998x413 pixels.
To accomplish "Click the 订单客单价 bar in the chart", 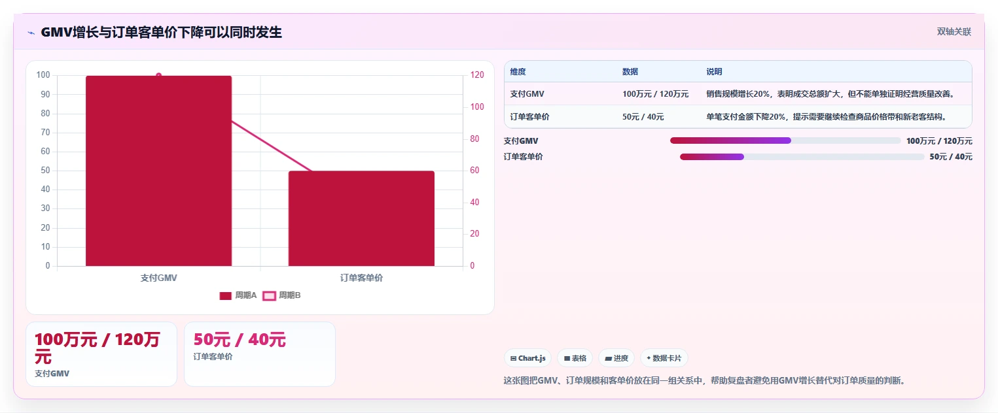I will point(361,218).
